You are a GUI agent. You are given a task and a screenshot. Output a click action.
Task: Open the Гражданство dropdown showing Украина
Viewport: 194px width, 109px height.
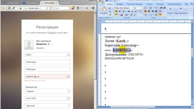[x=47, y=91]
